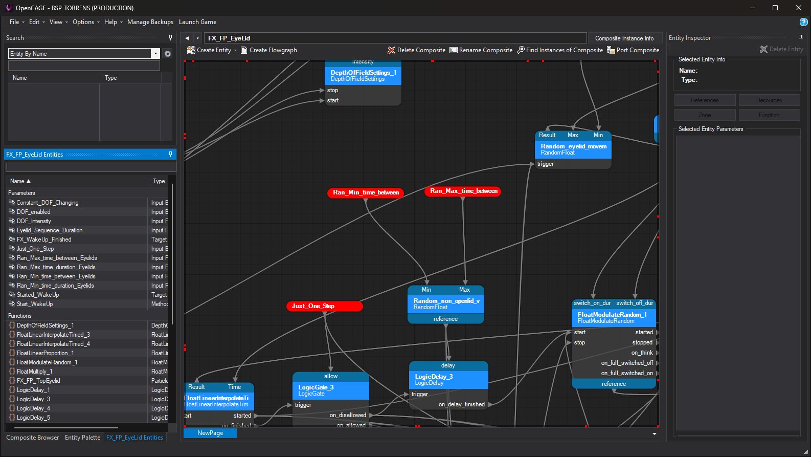Screen dimensions: 811x457
Task: Open the Entity By Name dropdown
Action: [x=155, y=54]
